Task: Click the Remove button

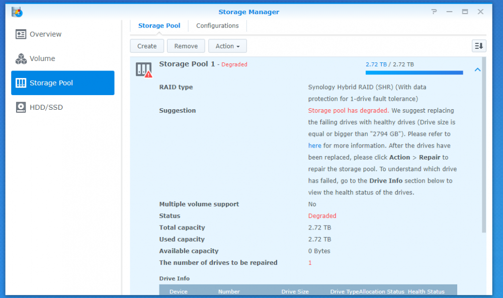Action: pyautogui.click(x=186, y=46)
